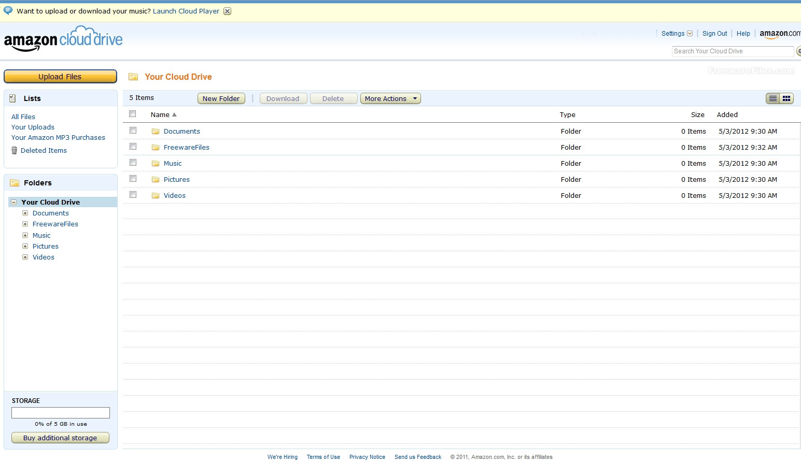This screenshot has width=801, height=462.
Task: Click Buy additional storage button
Action: tap(60, 438)
